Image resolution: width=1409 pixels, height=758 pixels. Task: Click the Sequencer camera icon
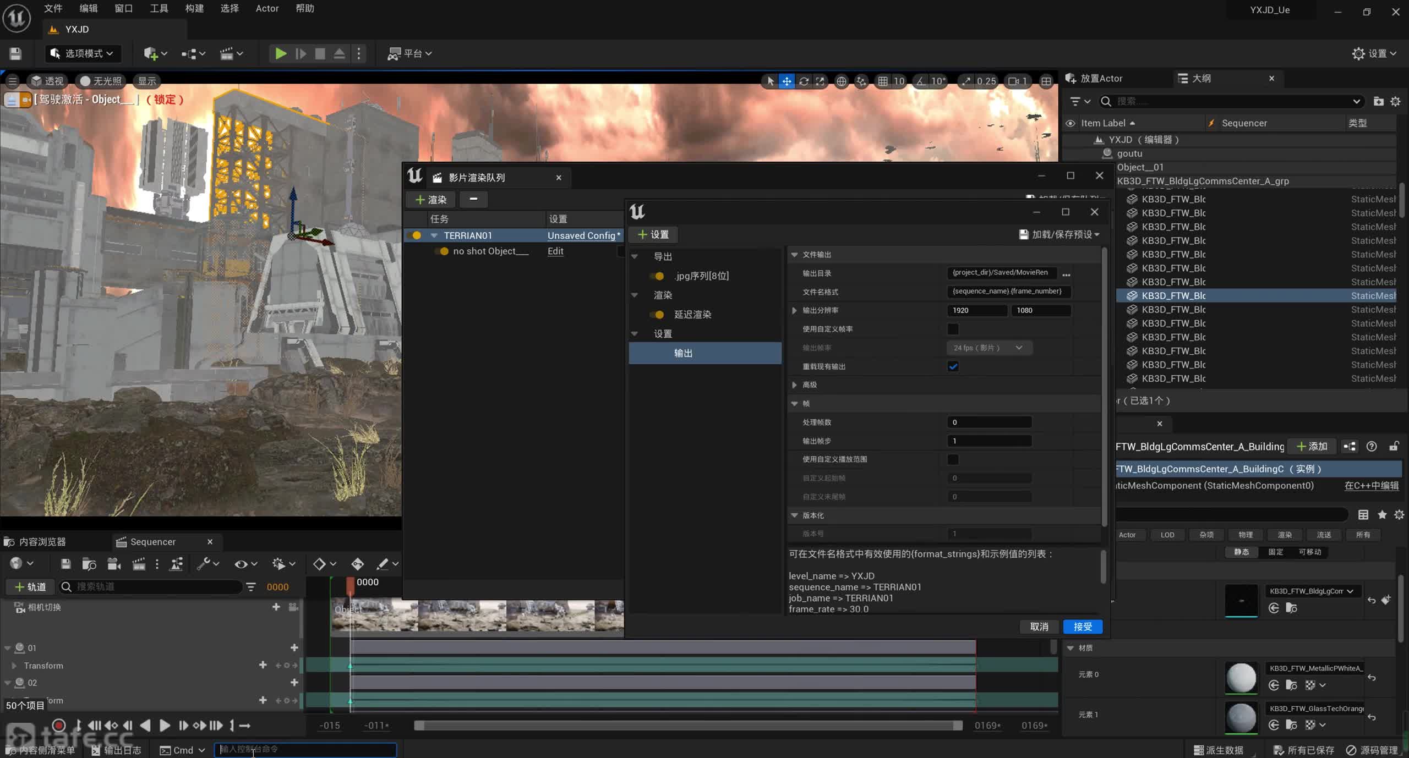[x=114, y=564]
